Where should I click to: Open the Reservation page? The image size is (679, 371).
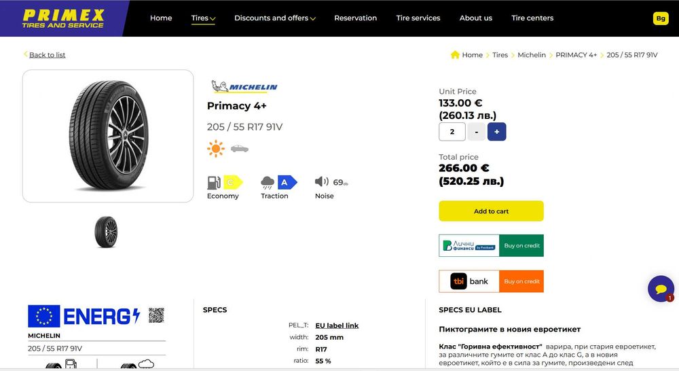click(x=356, y=18)
